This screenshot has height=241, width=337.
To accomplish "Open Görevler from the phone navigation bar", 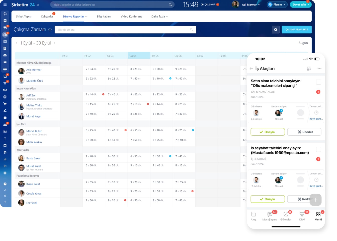I will coord(286,215).
